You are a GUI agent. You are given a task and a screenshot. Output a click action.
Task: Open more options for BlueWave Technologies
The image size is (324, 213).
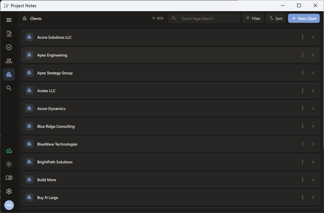(303, 144)
